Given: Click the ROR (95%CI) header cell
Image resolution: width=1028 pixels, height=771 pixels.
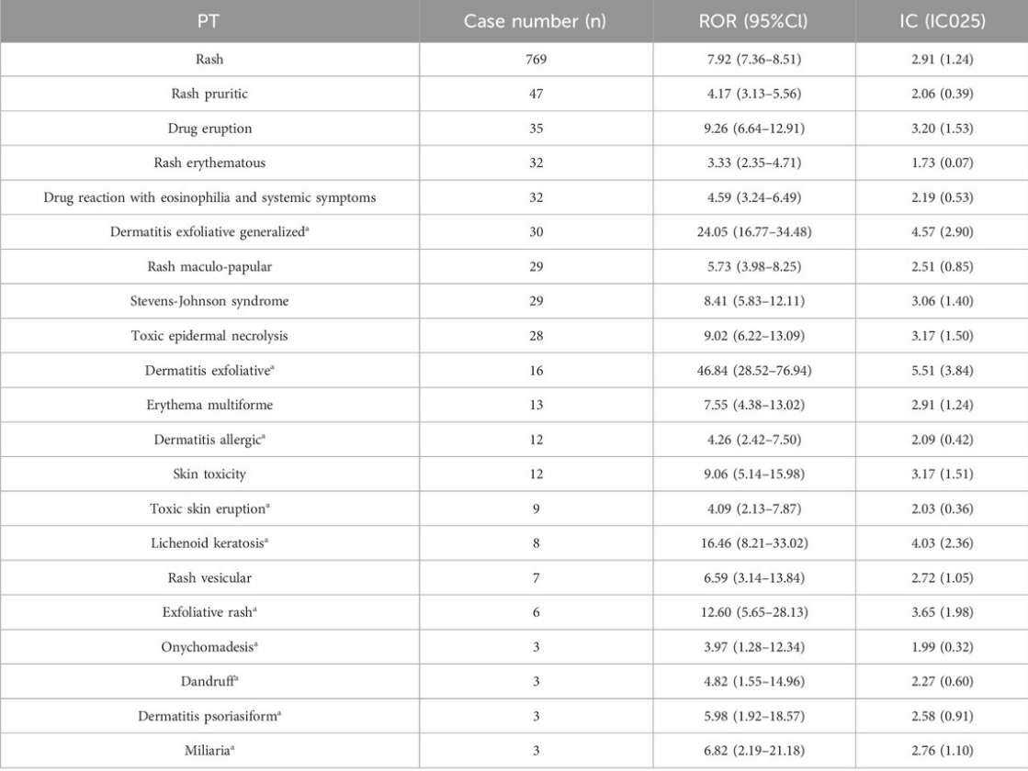Looking at the screenshot, I should (x=754, y=21).
